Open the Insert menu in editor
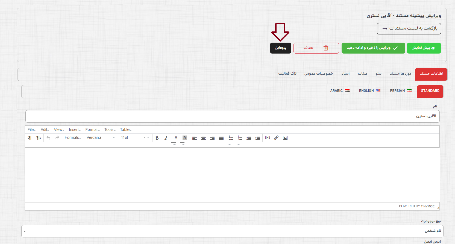This screenshot has width=455, height=244. point(75,130)
